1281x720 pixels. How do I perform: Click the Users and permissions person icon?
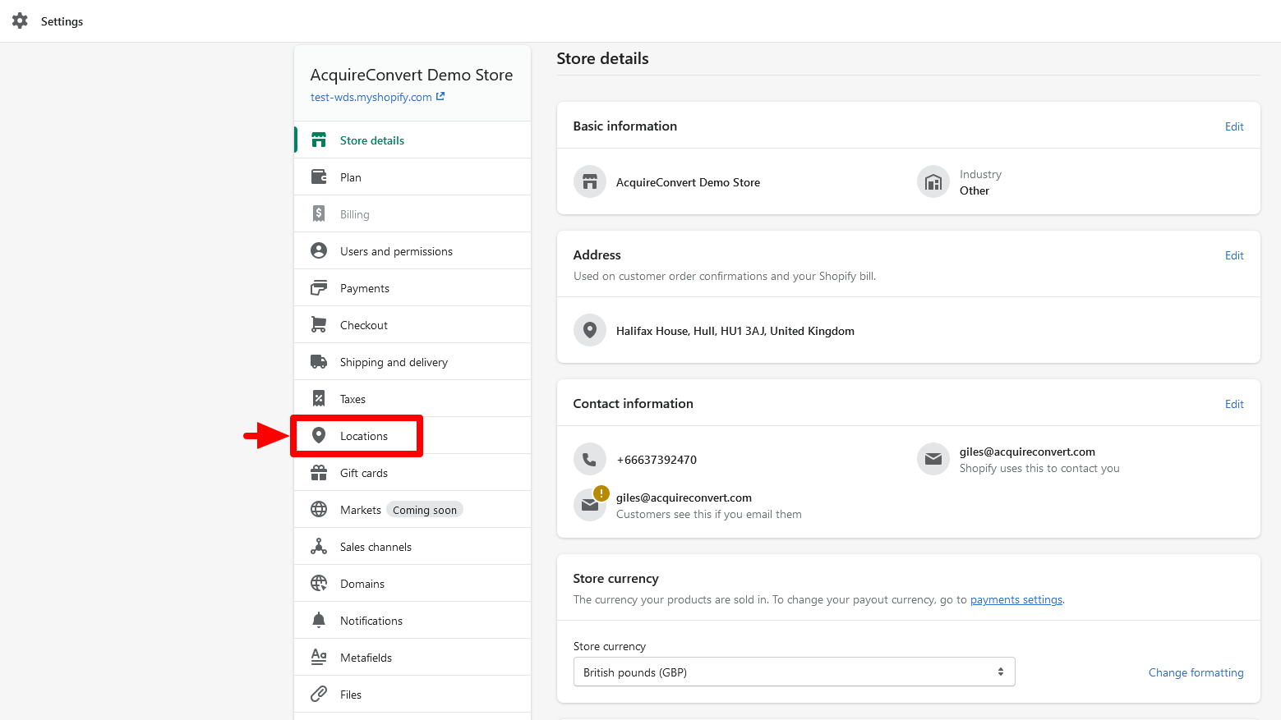pos(319,251)
